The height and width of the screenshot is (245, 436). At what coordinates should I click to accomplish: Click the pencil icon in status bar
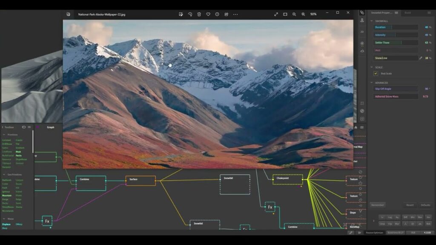point(351,233)
